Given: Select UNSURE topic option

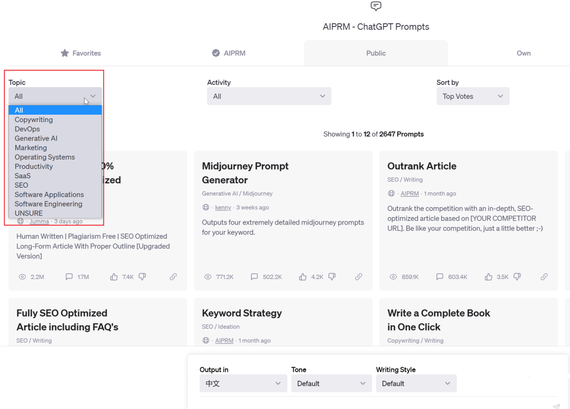Looking at the screenshot, I should [x=55, y=213].
